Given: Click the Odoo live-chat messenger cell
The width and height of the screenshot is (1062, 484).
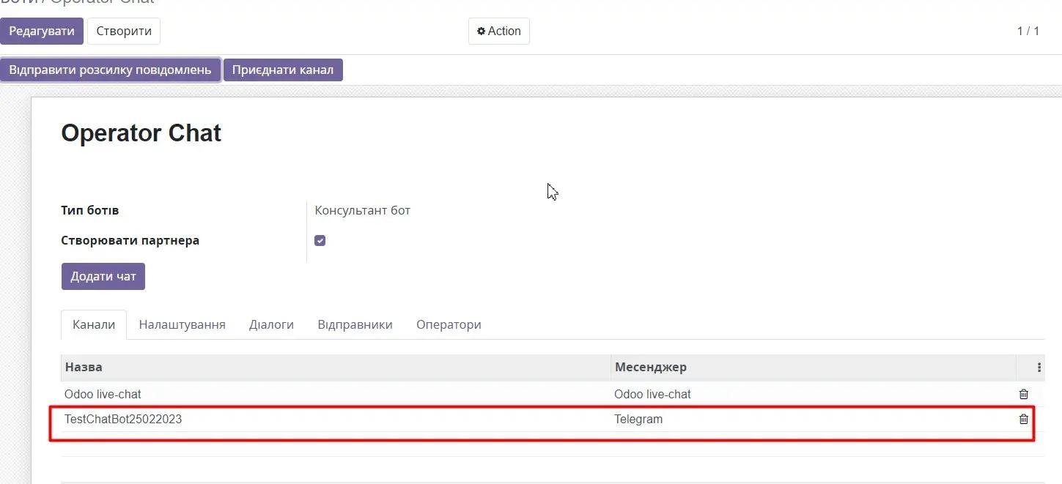Looking at the screenshot, I should [814, 394].
